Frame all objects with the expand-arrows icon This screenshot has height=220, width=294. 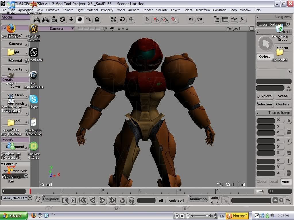tap(113, 19)
